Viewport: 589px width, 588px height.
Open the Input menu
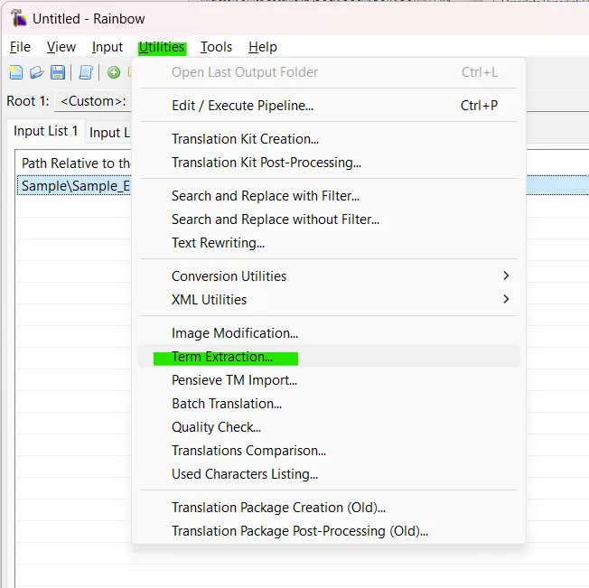coord(108,47)
